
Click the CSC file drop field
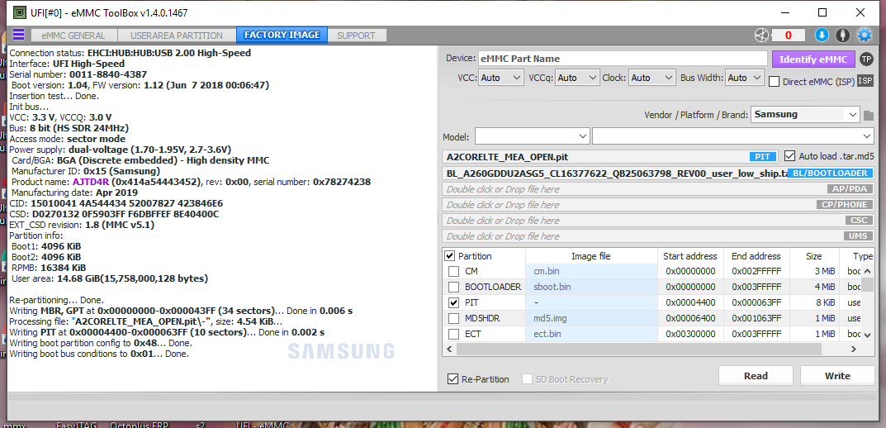click(x=658, y=221)
